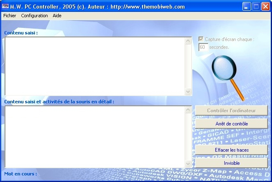272x182 pixels.
Task: Click the down arrow of details area scrollbar
Action: click(x=188, y=164)
